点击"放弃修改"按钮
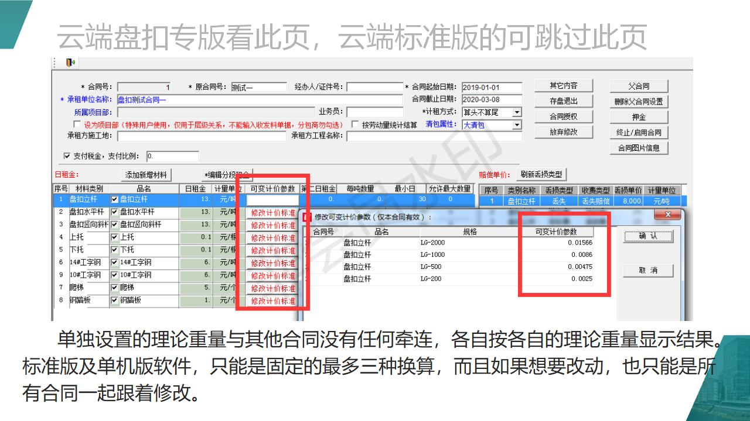This screenshot has width=750, height=421. coord(563,132)
